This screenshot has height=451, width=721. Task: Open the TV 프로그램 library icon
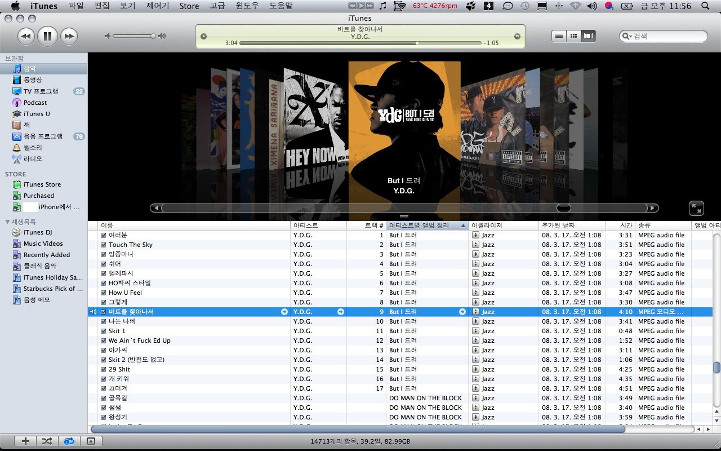point(17,91)
